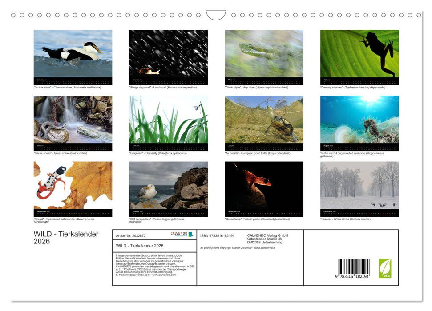Image resolution: width=432 pixels, height=311 pixels.
Task: Click the August mini calendar strip
Action: 359,145
